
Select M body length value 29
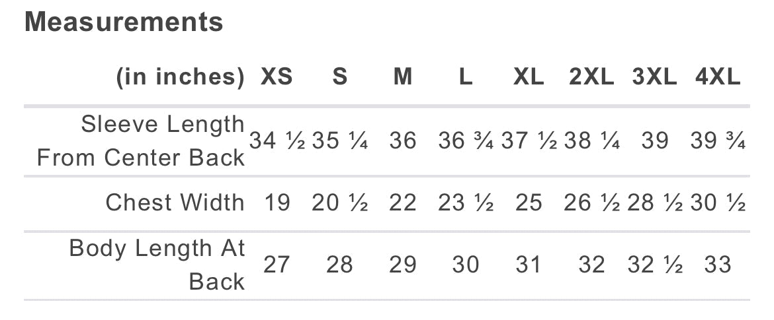403,265
